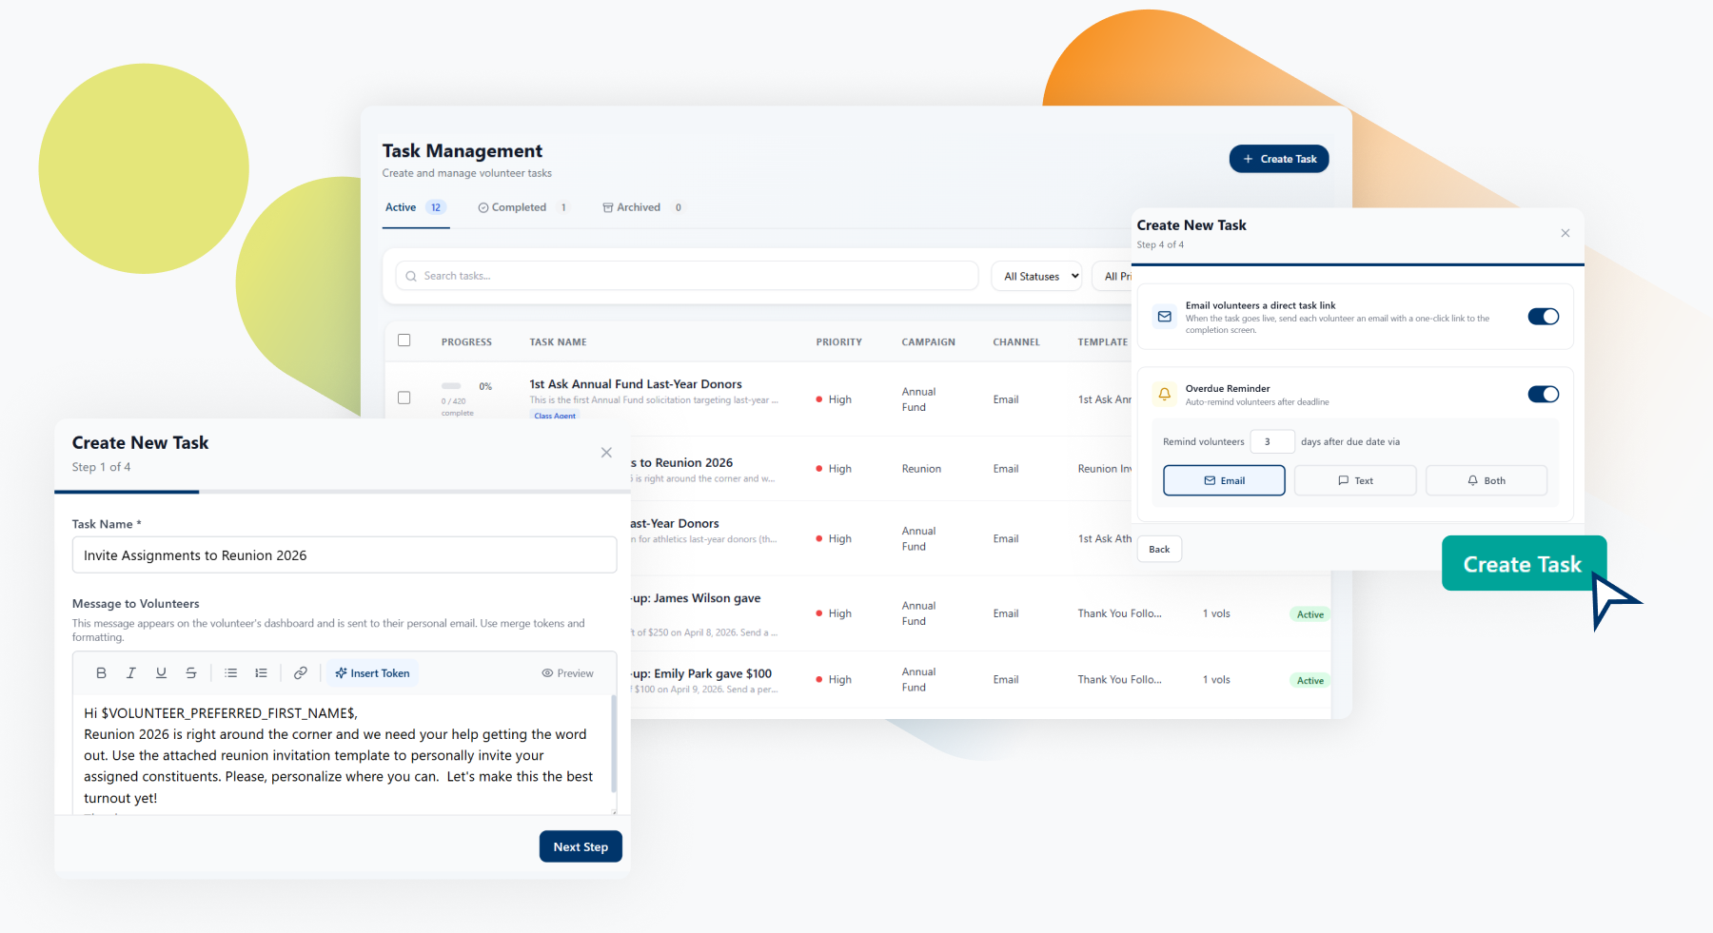The width and height of the screenshot is (1713, 933).
Task: Toggle Email volunteers a direct task link
Action: click(1544, 317)
